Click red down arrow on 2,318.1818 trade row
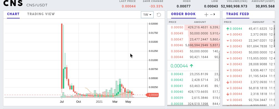Image resolution: width=279 pixels, height=109 pixels. (x=228, y=94)
